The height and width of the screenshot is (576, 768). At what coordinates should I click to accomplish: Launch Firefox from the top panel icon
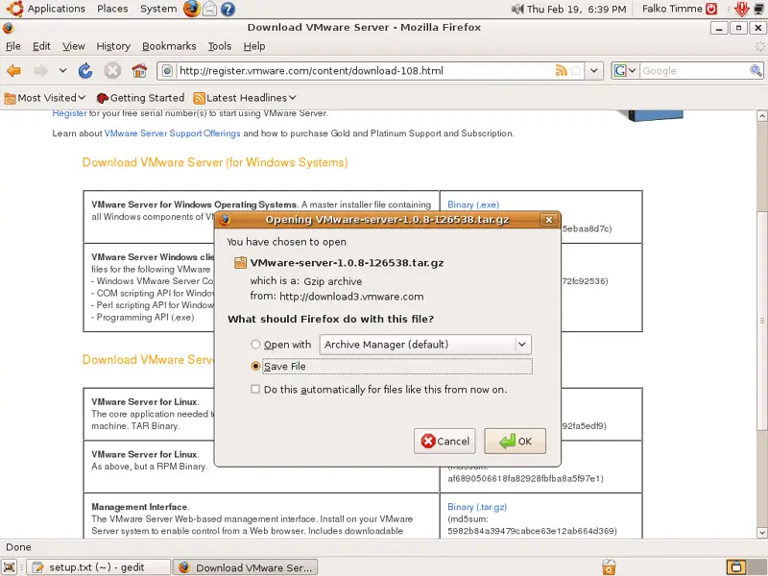tap(191, 9)
